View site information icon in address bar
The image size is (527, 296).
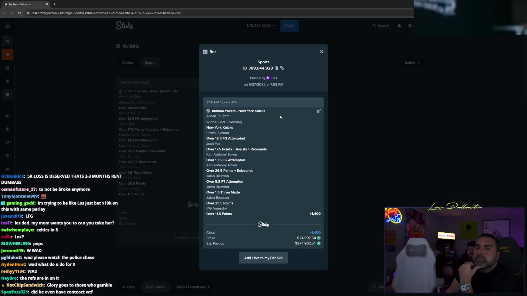[x=28, y=13]
